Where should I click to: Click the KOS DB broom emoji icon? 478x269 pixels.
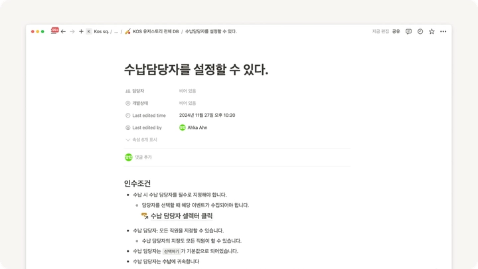tap(127, 31)
